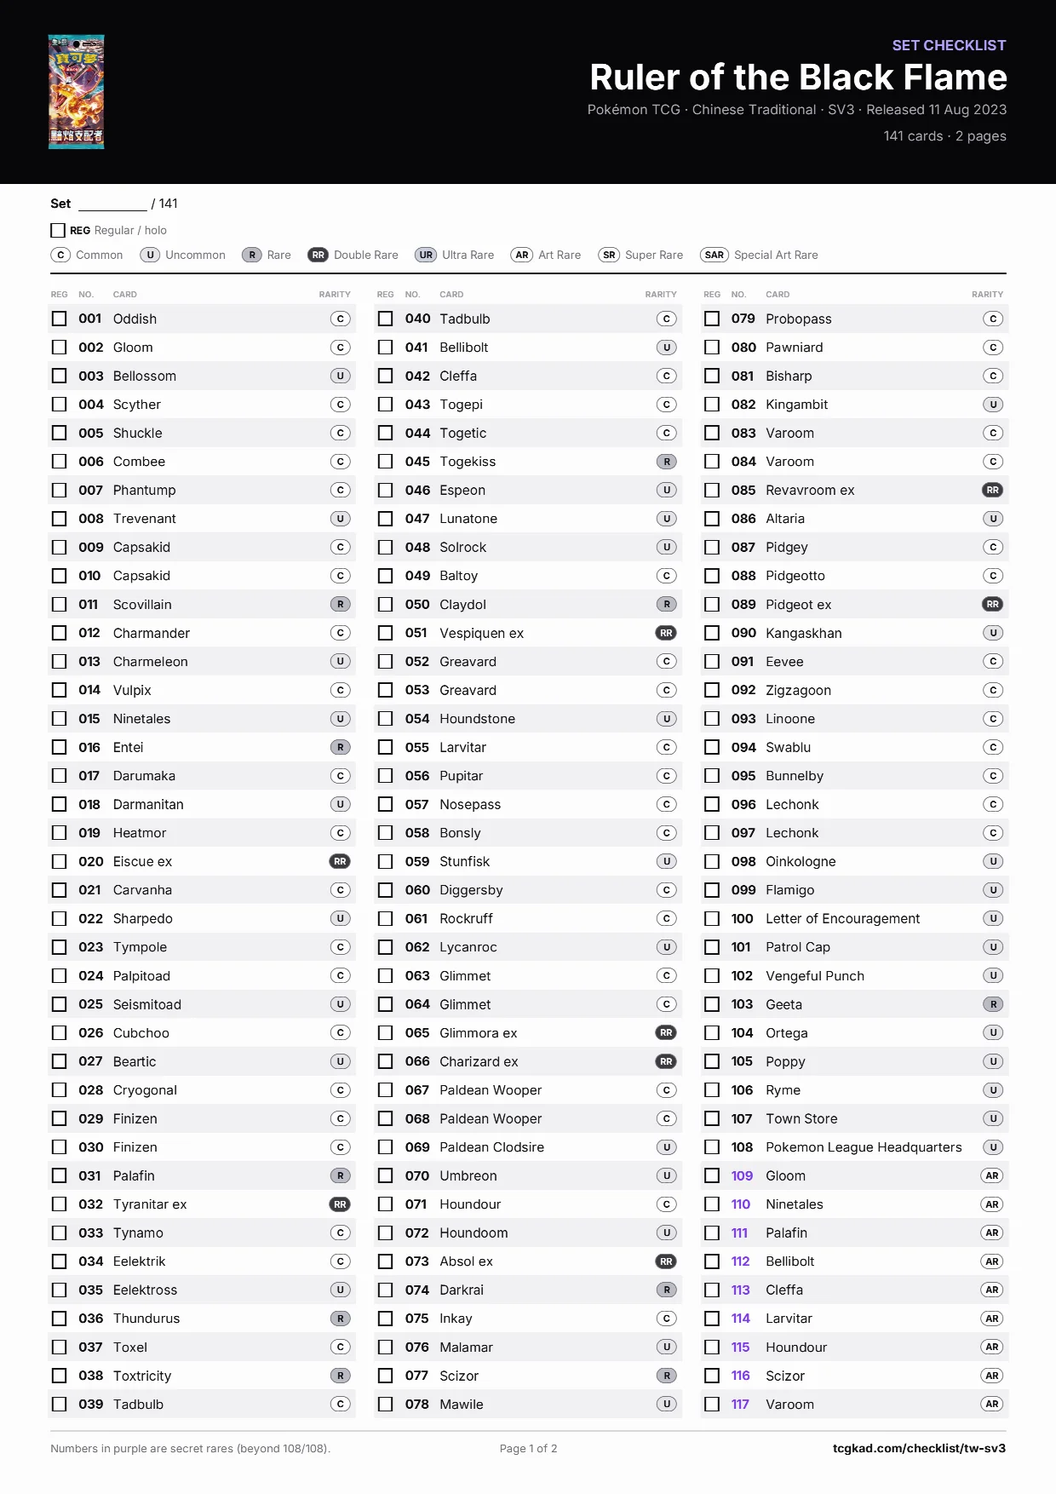Image resolution: width=1056 pixels, height=1494 pixels.
Task: Tick the checkbox for 066 Charizard ex
Action: [x=386, y=1061]
